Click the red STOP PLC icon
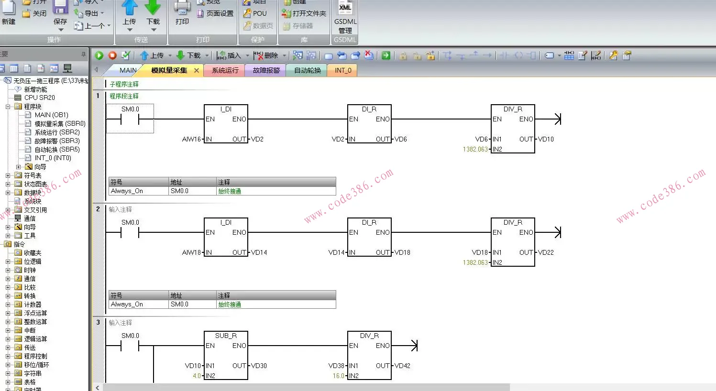This screenshot has height=391, width=716. 112,55
